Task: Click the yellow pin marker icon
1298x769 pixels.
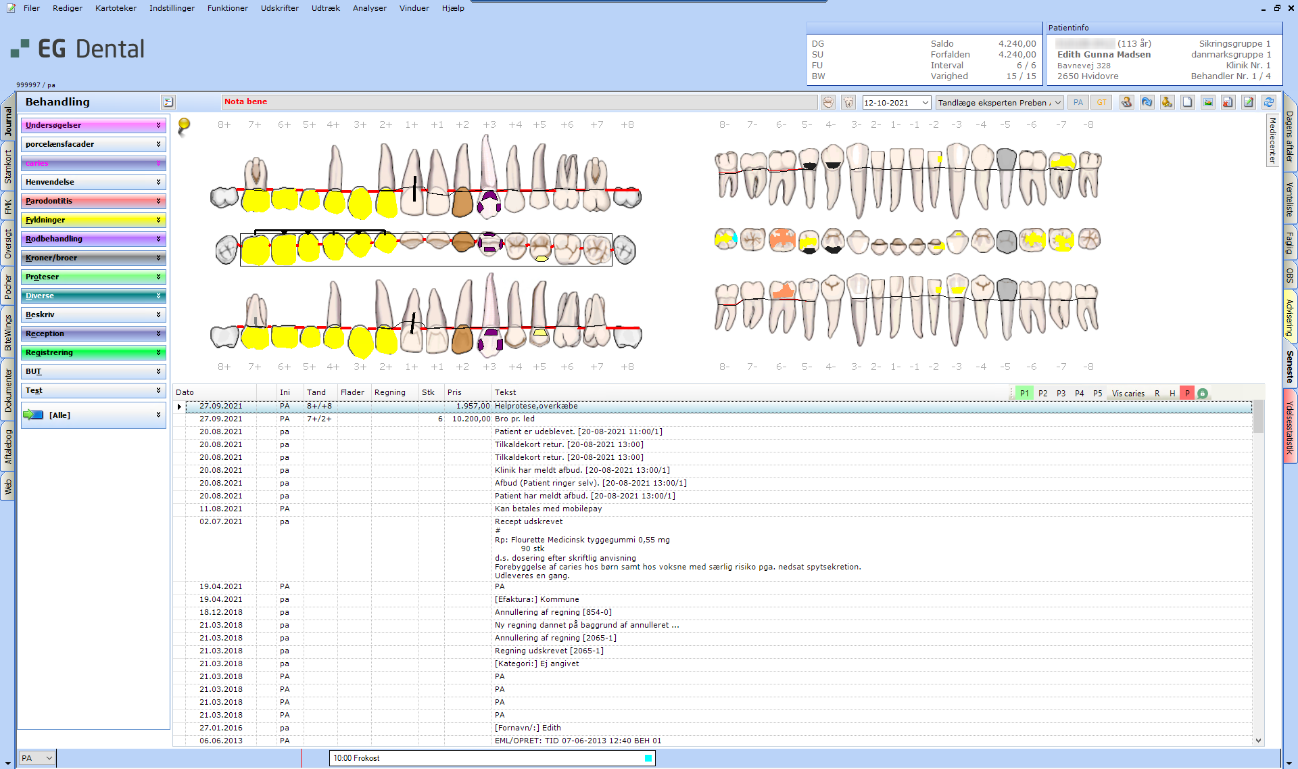Action: (183, 126)
